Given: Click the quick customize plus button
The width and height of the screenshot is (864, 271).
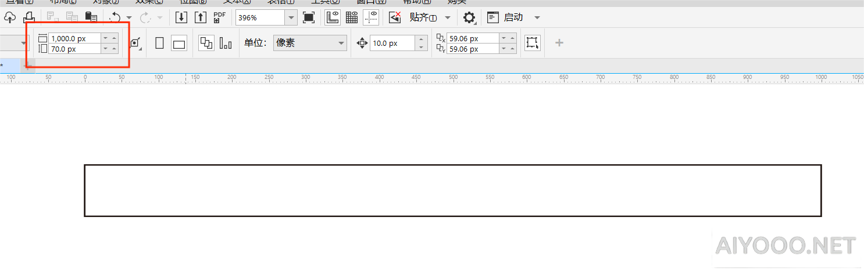Looking at the screenshot, I should pyautogui.click(x=559, y=43).
